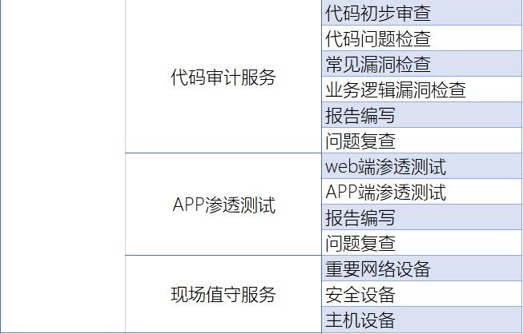
Task: Click the web端渗透测试 cell
Action: (x=422, y=166)
